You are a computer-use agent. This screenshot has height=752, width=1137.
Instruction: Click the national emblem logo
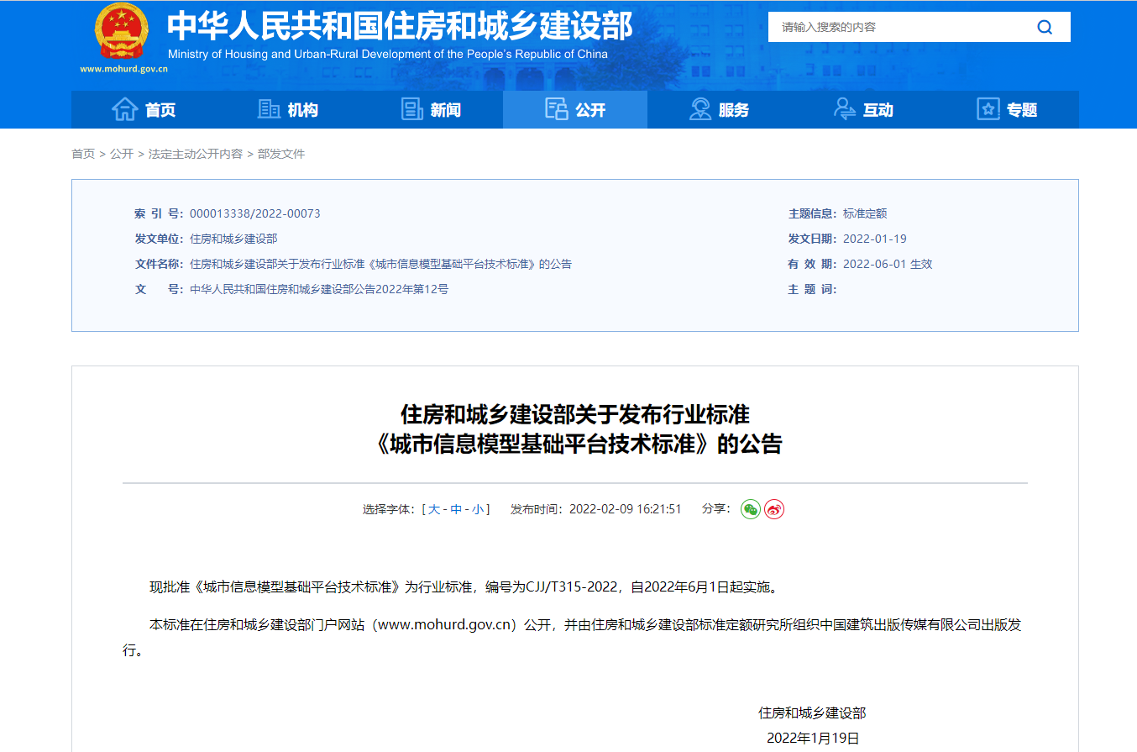[x=123, y=32]
